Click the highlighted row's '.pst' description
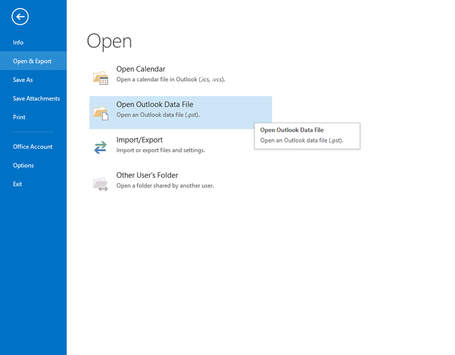 click(x=158, y=115)
